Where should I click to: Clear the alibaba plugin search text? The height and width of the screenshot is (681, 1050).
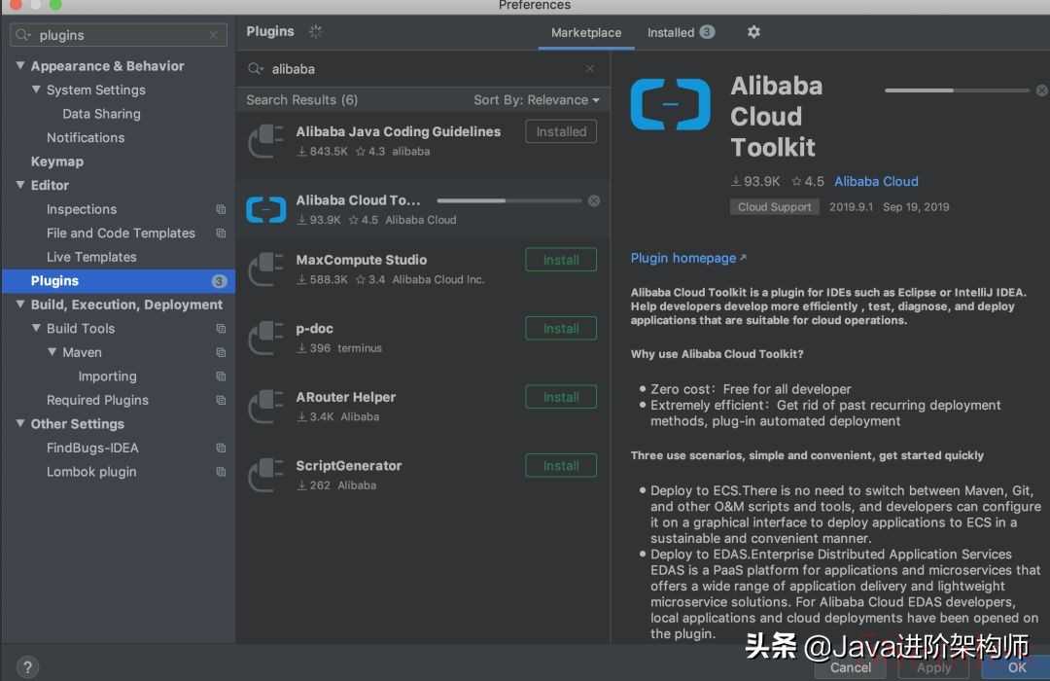click(590, 69)
